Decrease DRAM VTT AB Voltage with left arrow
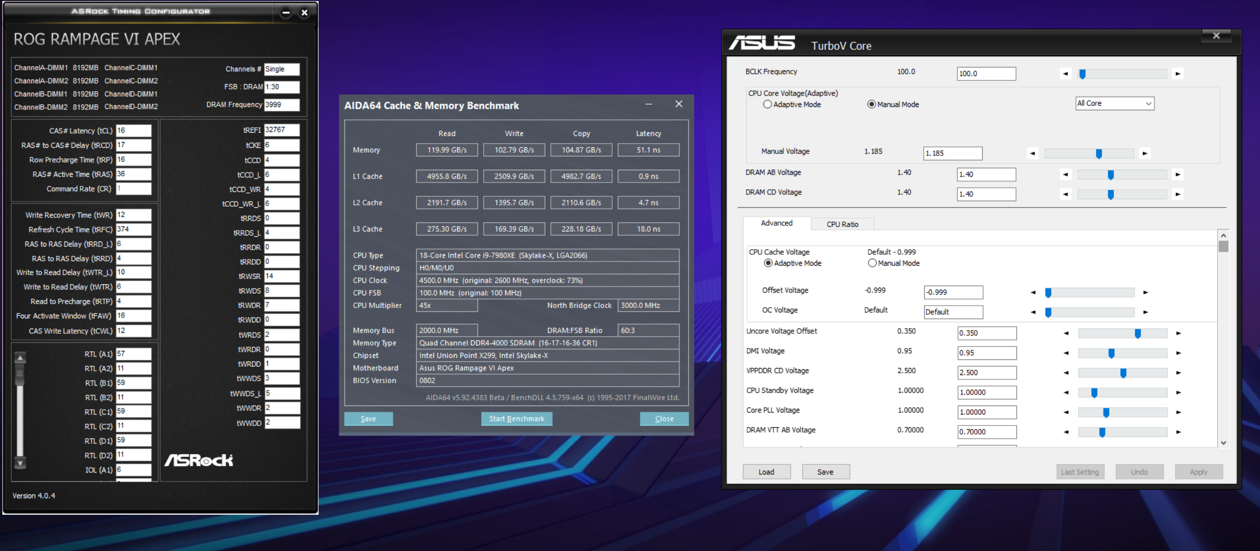Image resolution: width=1260 pixels, height=551 pixels. click(1066, 432)
